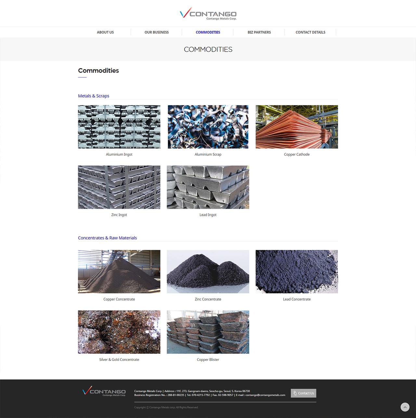Open the About Us menu item

tap(105, 32)
